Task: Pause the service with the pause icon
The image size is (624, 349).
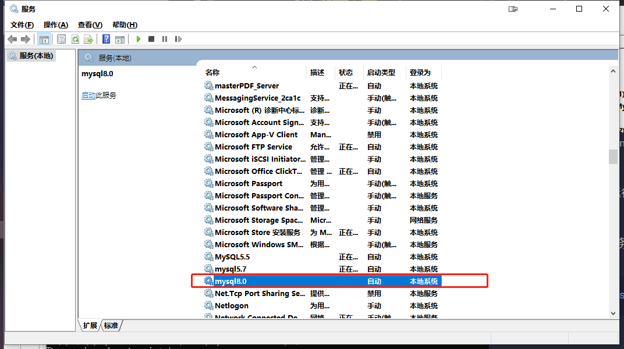Action: coord(165,39)
